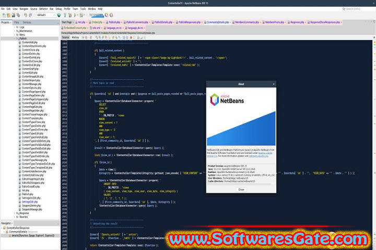Select ContentTranslate.php in the Projects tree
376x250 pixels.
coord(32,118)
